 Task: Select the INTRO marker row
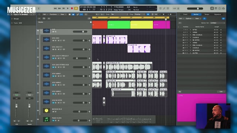pyautogui.click(x=201, y=30)
